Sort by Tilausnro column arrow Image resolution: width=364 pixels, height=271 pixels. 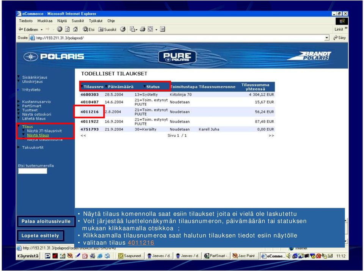pyautogui.click(x=82, y=87)
